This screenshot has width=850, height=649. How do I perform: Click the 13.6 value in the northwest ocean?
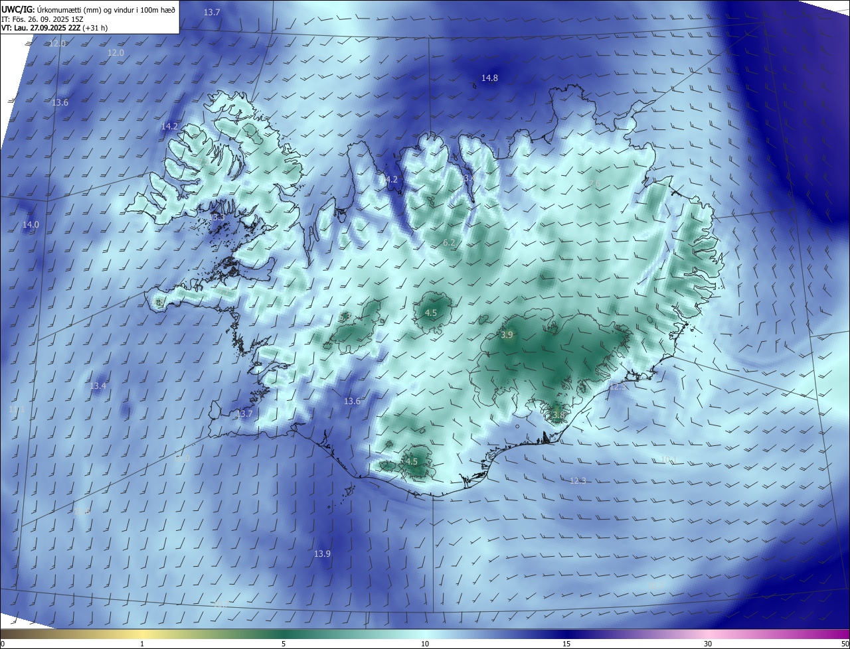[x=60, y=103]
